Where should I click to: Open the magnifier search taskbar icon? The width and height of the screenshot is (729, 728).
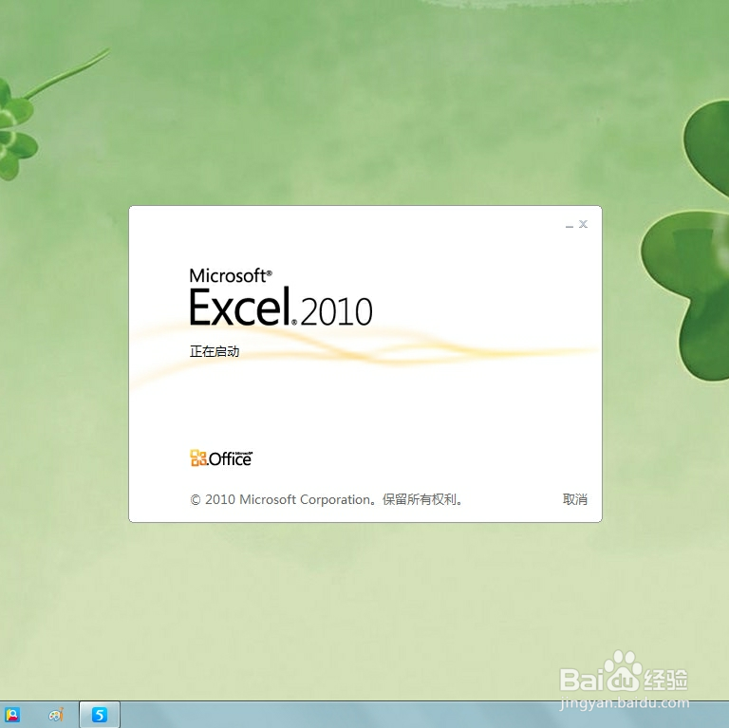(12, 715)
